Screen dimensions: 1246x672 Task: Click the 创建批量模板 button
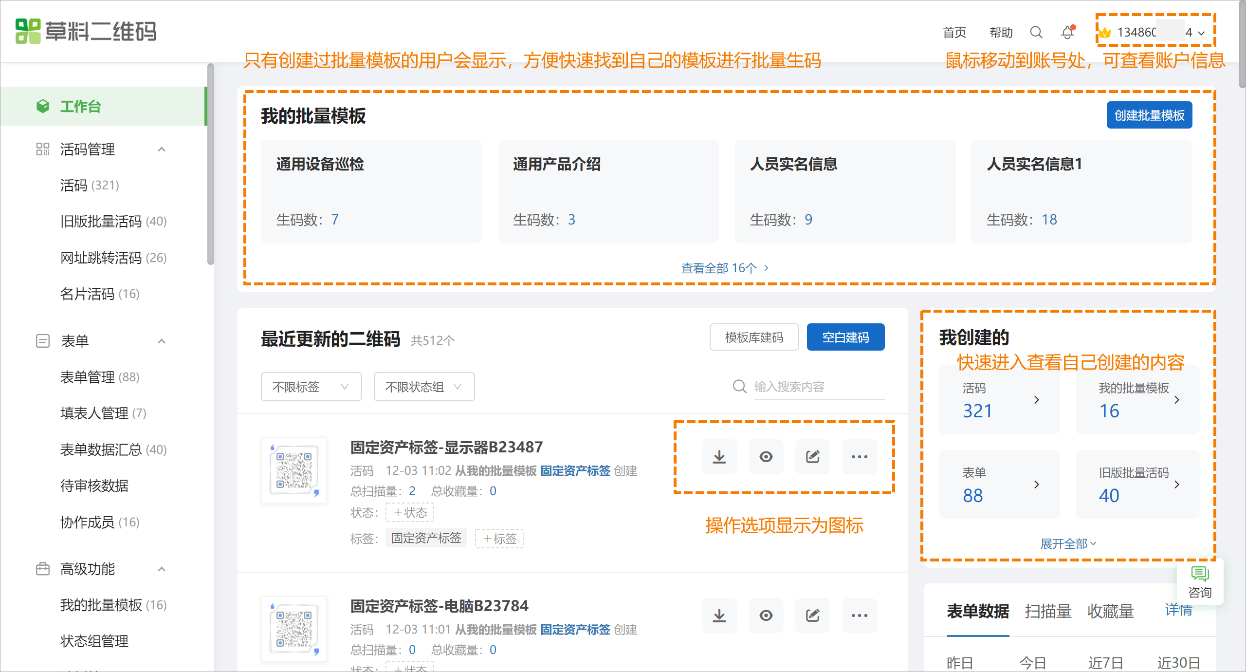[1150, 115]
